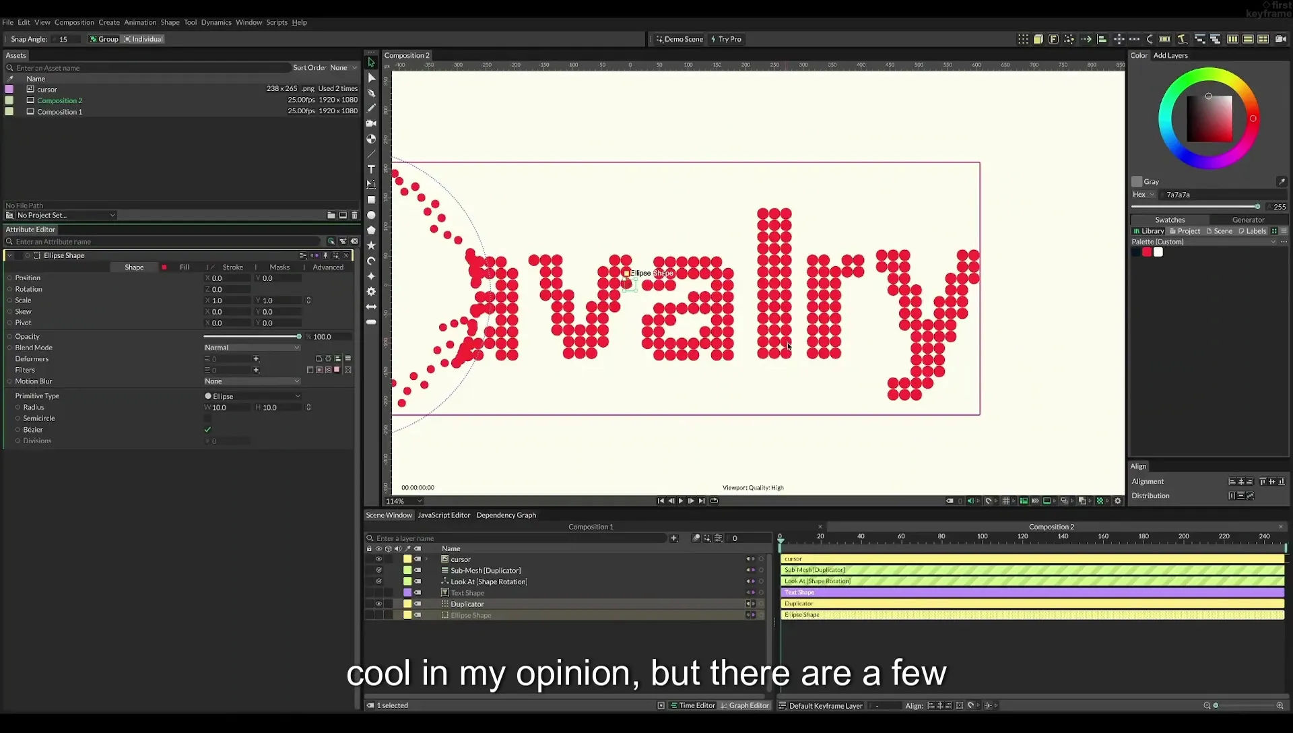Toggle the Bézier checkbox
Screen dimensions: 1293x733
pyautogui.click(x=207, y=430)
